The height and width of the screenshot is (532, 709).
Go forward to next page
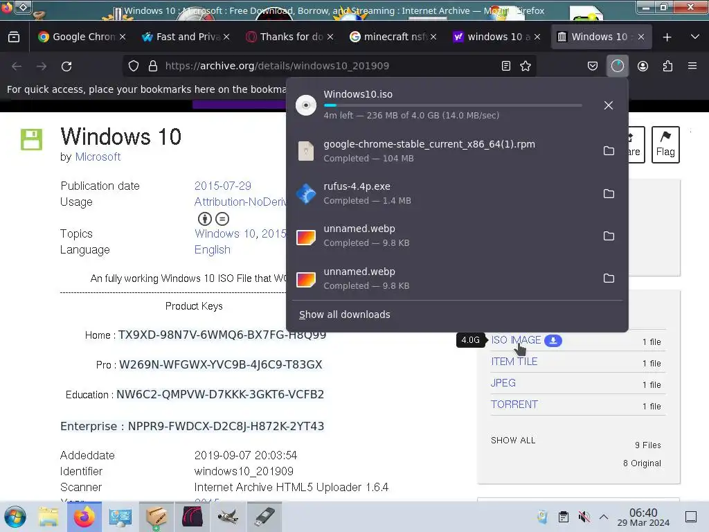pos(42,66)
